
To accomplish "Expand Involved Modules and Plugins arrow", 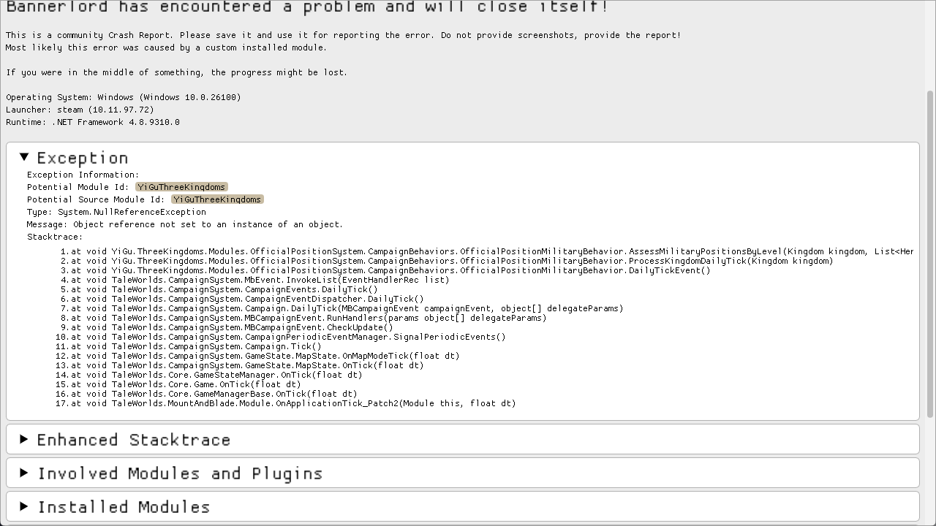I will pos(24,473).
